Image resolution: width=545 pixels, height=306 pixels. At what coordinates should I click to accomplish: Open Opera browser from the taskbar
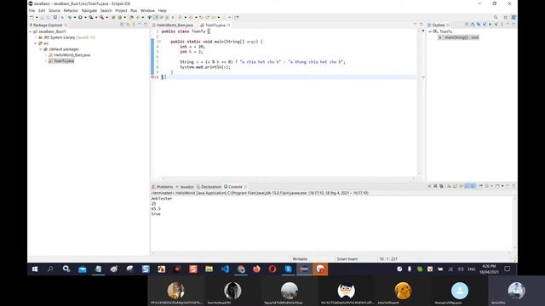272,269
